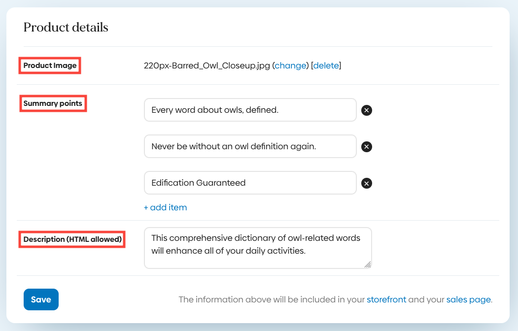Click the Product Image label

click(x=50, y=66)
